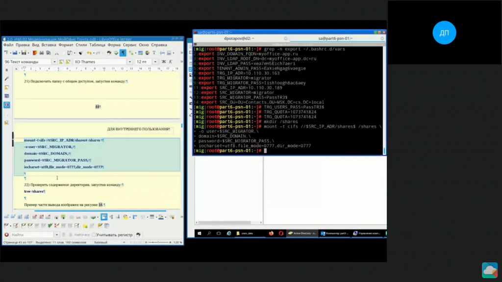Click the yellow Insert Comment icon

click(x=85, y=226)
